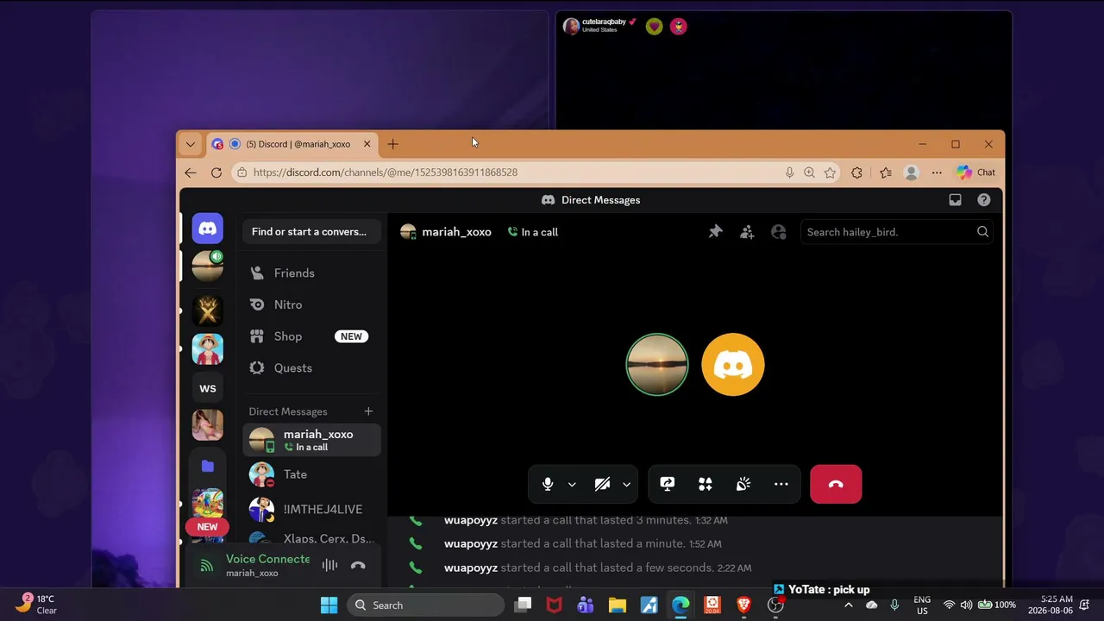
Task: Click the orange Discord avatar in the call
Action: (x=733, y=365)
